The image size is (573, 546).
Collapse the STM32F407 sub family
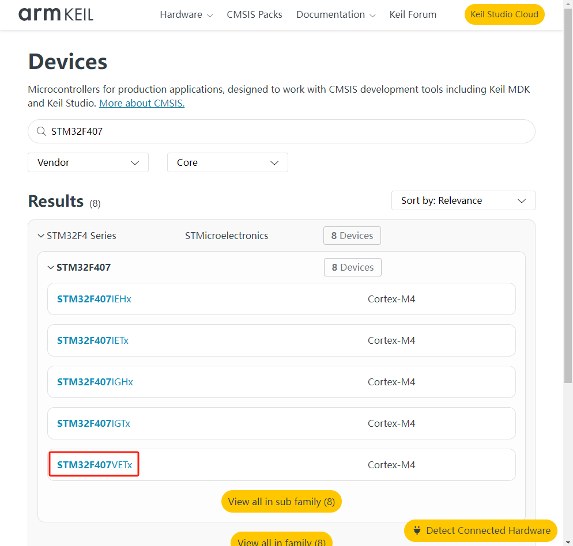click(51, 268)
